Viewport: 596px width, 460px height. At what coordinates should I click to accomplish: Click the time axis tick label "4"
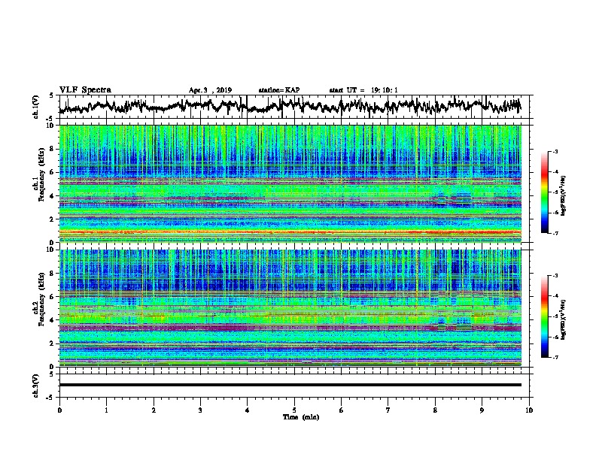pyautogui.click(x=248, y=410)
